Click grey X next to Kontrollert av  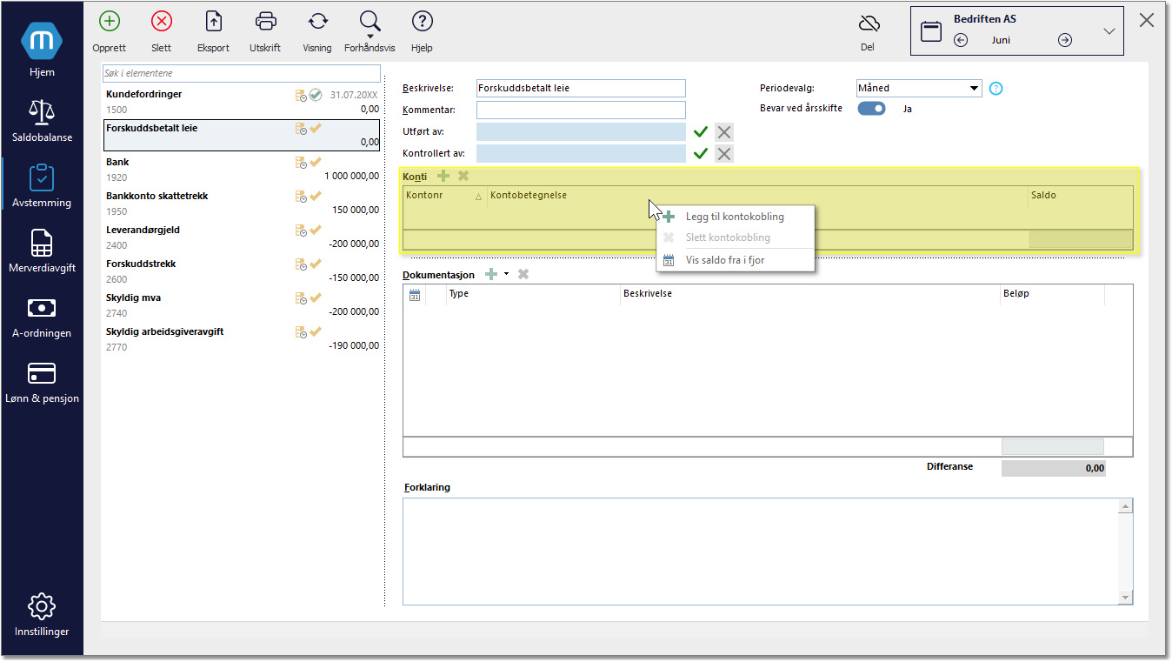click(724, 154)
